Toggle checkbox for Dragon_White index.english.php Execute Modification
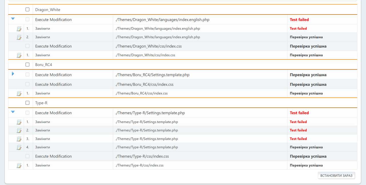Viewport: 366px width, 185px height. tap(27, 19)
